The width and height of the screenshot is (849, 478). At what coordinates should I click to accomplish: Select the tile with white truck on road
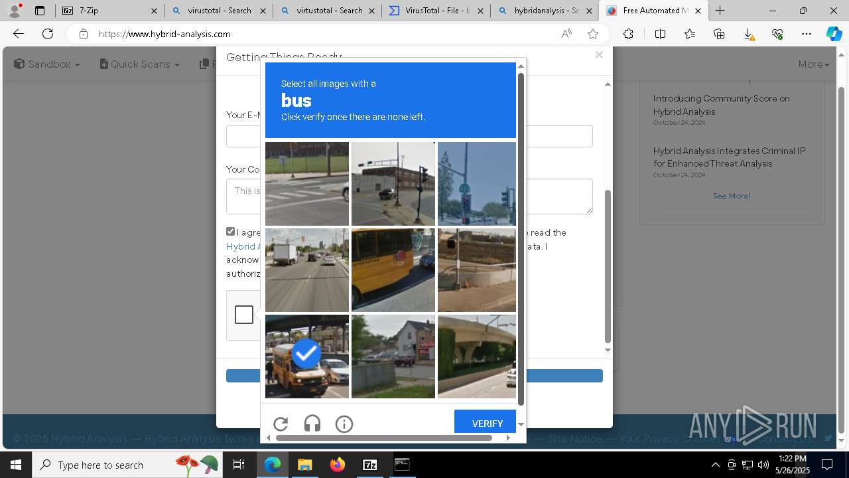click(307, 270)
